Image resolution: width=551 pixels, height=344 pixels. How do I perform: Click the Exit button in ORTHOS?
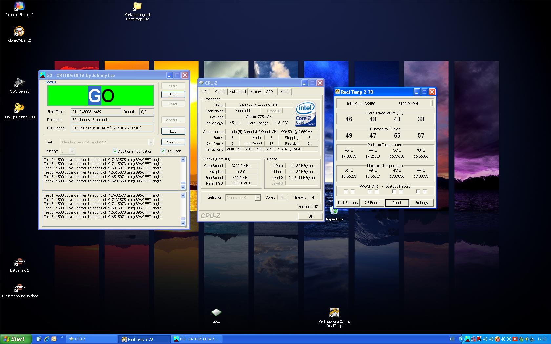[173, 131]
